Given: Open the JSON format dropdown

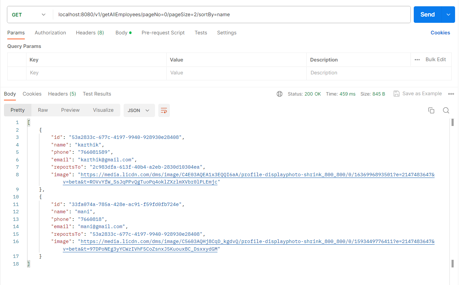Looking at the screenshot, I should point(139,110).
